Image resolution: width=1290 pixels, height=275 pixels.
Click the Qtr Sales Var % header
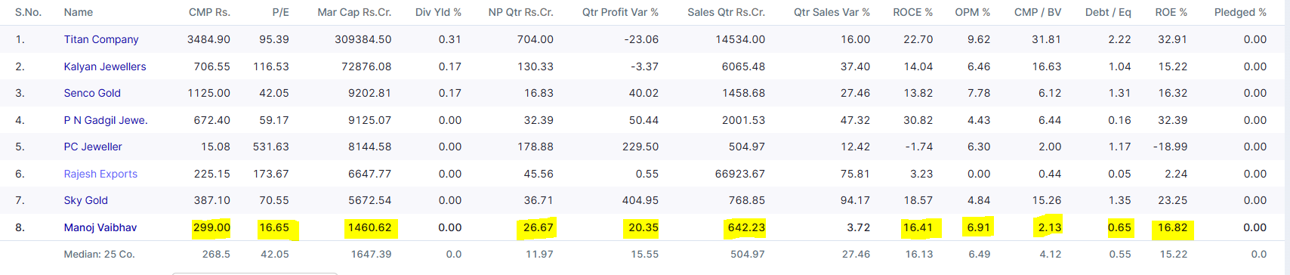(x=832, y=12)
